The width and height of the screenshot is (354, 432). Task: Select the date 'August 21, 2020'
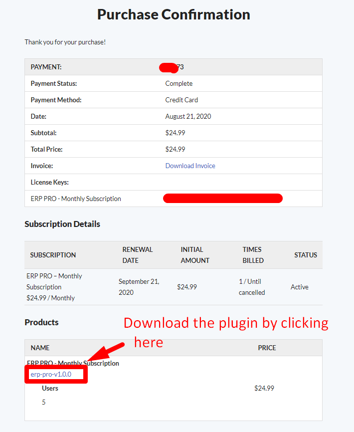click(x=188, y=116)
